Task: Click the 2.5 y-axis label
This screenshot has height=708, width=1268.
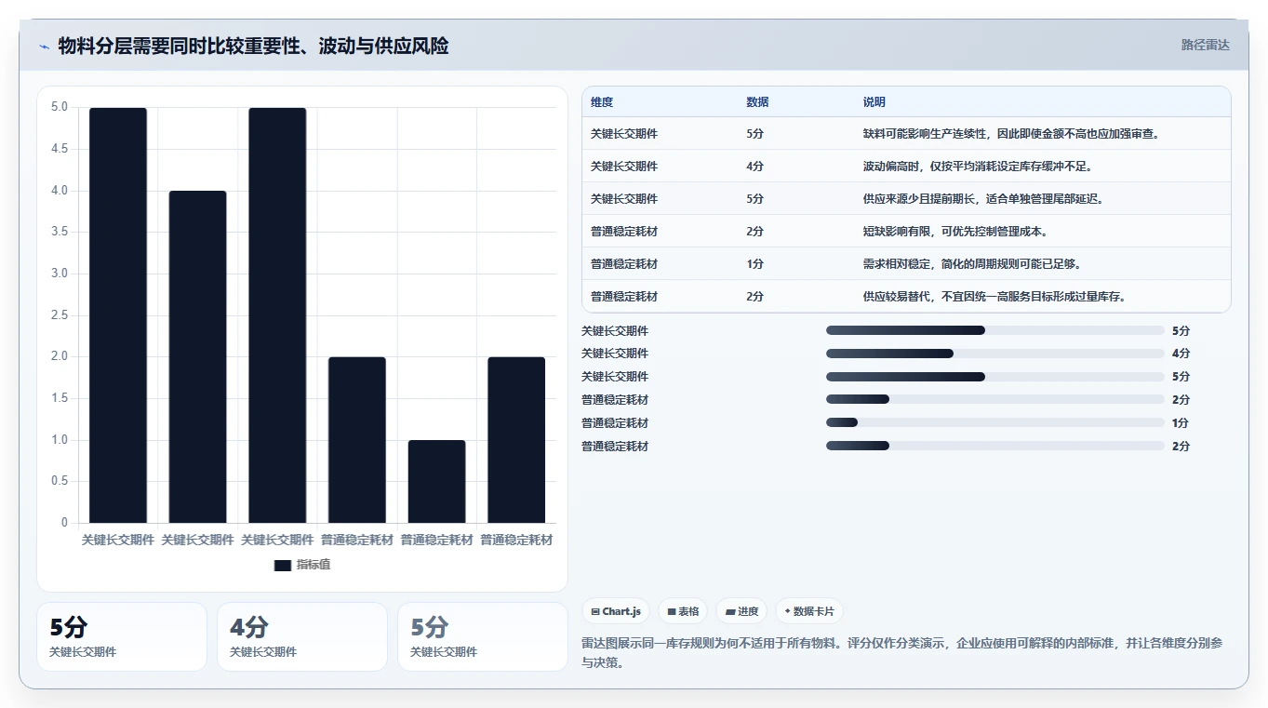Action: coord(60,315)
